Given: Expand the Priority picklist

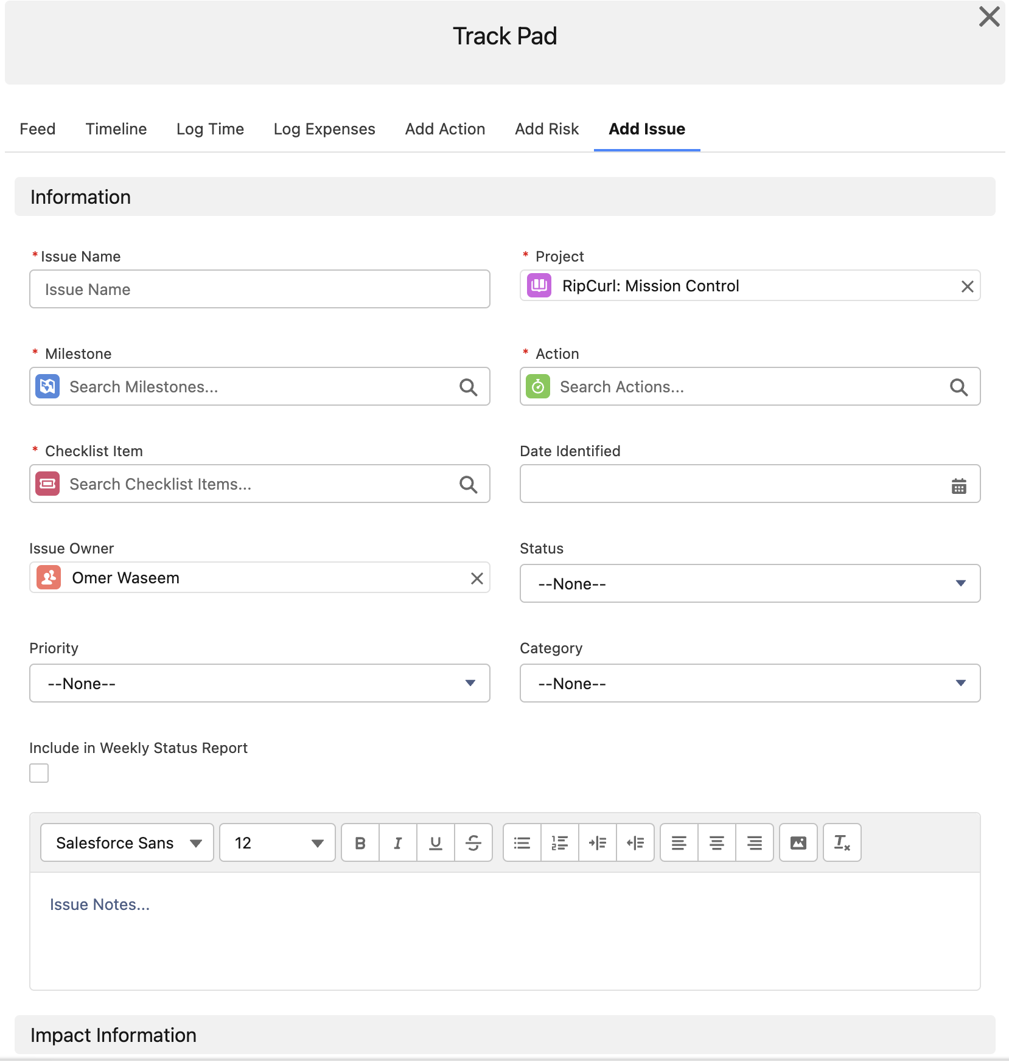Looking at the screenshot, I should [260, 684].
